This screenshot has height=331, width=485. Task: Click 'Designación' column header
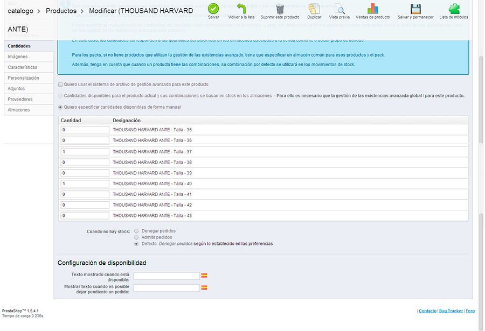(x=127, y=121)
